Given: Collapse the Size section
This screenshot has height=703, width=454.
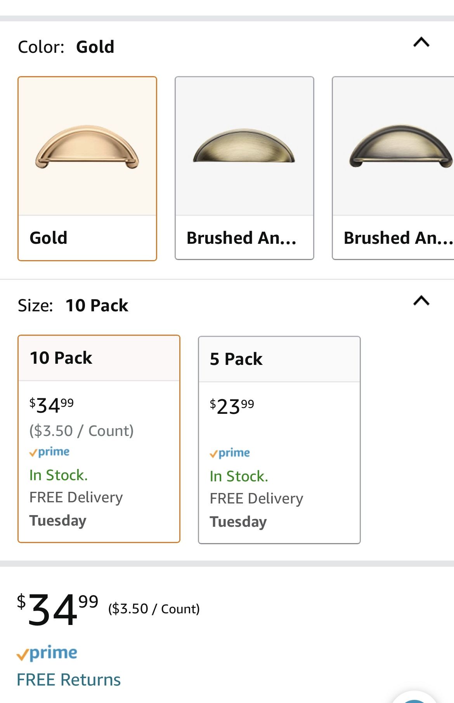Looking at the screenshot, I should 420,302.
